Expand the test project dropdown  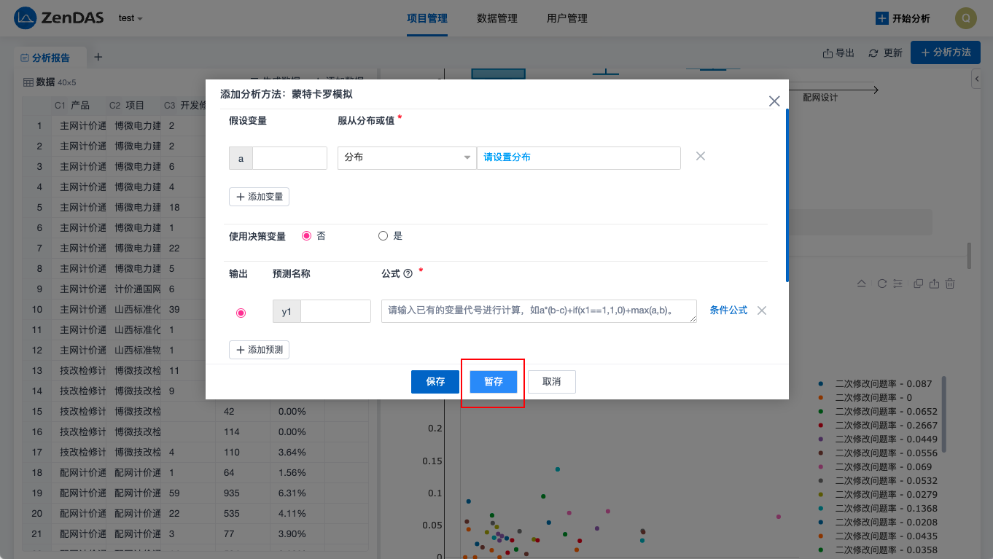131,18
